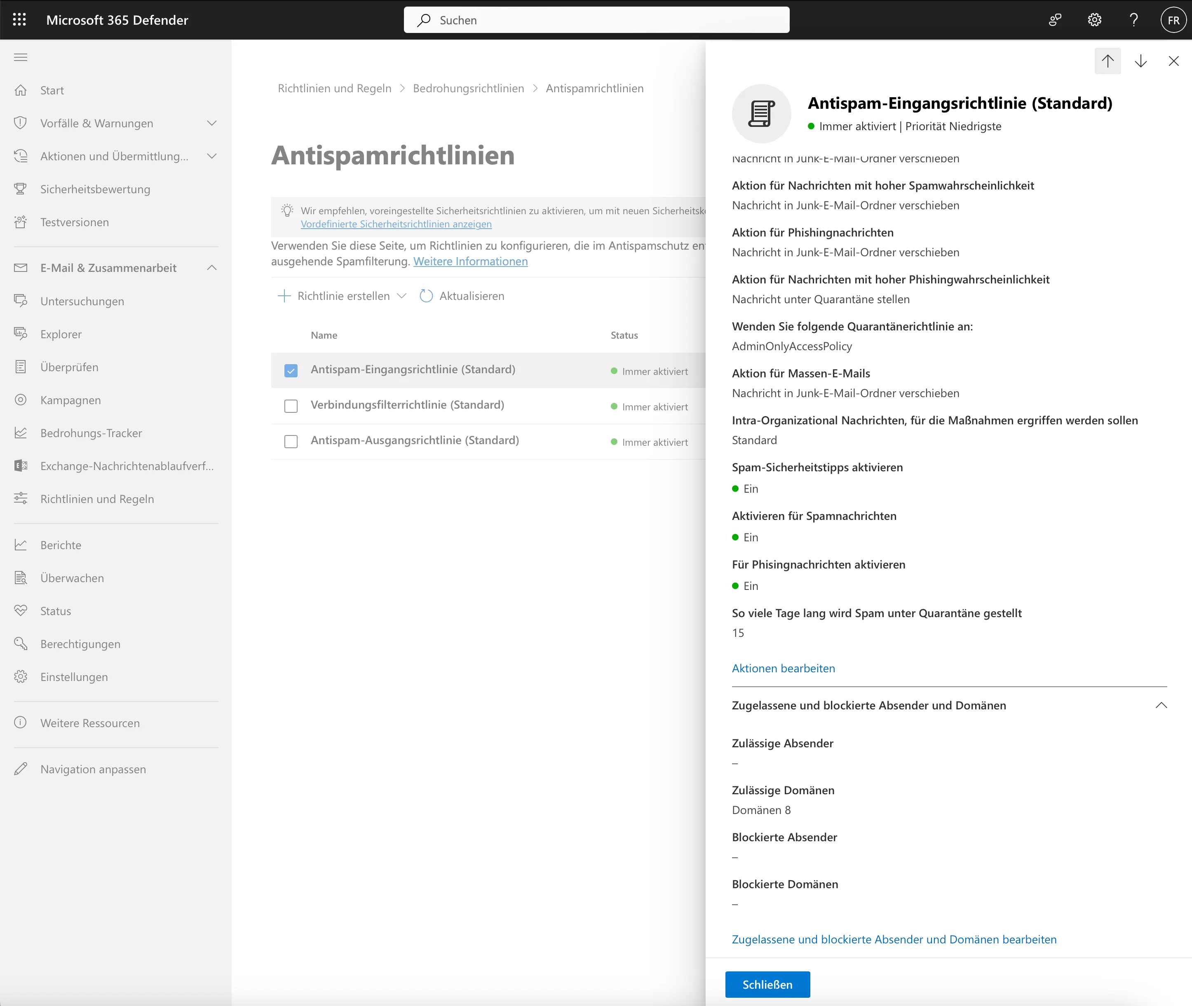
Task: Click Aktualisieren refresh button
Action: (462, 296)
